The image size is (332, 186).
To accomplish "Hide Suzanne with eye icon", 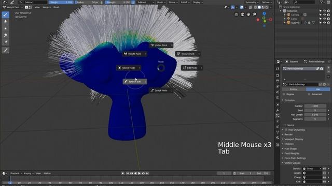I will [x=324, y=23].
